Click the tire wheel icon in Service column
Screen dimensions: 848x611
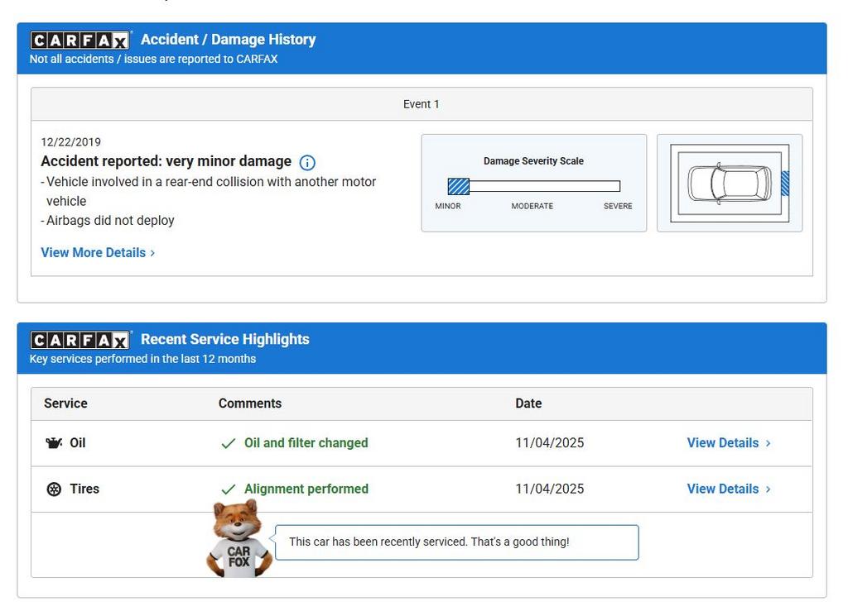click(54, 489)
